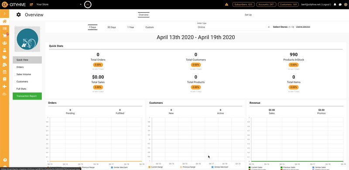Open the faded building icon in sidebar
Viewport: 349px width, 170px height.
point(4,93)
